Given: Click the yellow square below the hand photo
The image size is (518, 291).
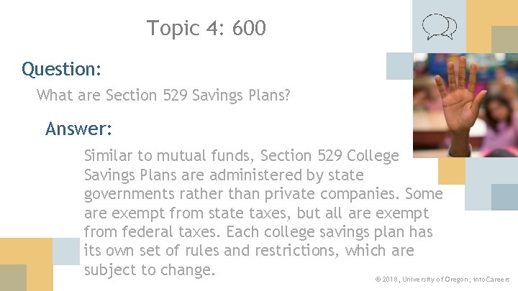Looking at the screenshot, I should click(x=452, y=171).
